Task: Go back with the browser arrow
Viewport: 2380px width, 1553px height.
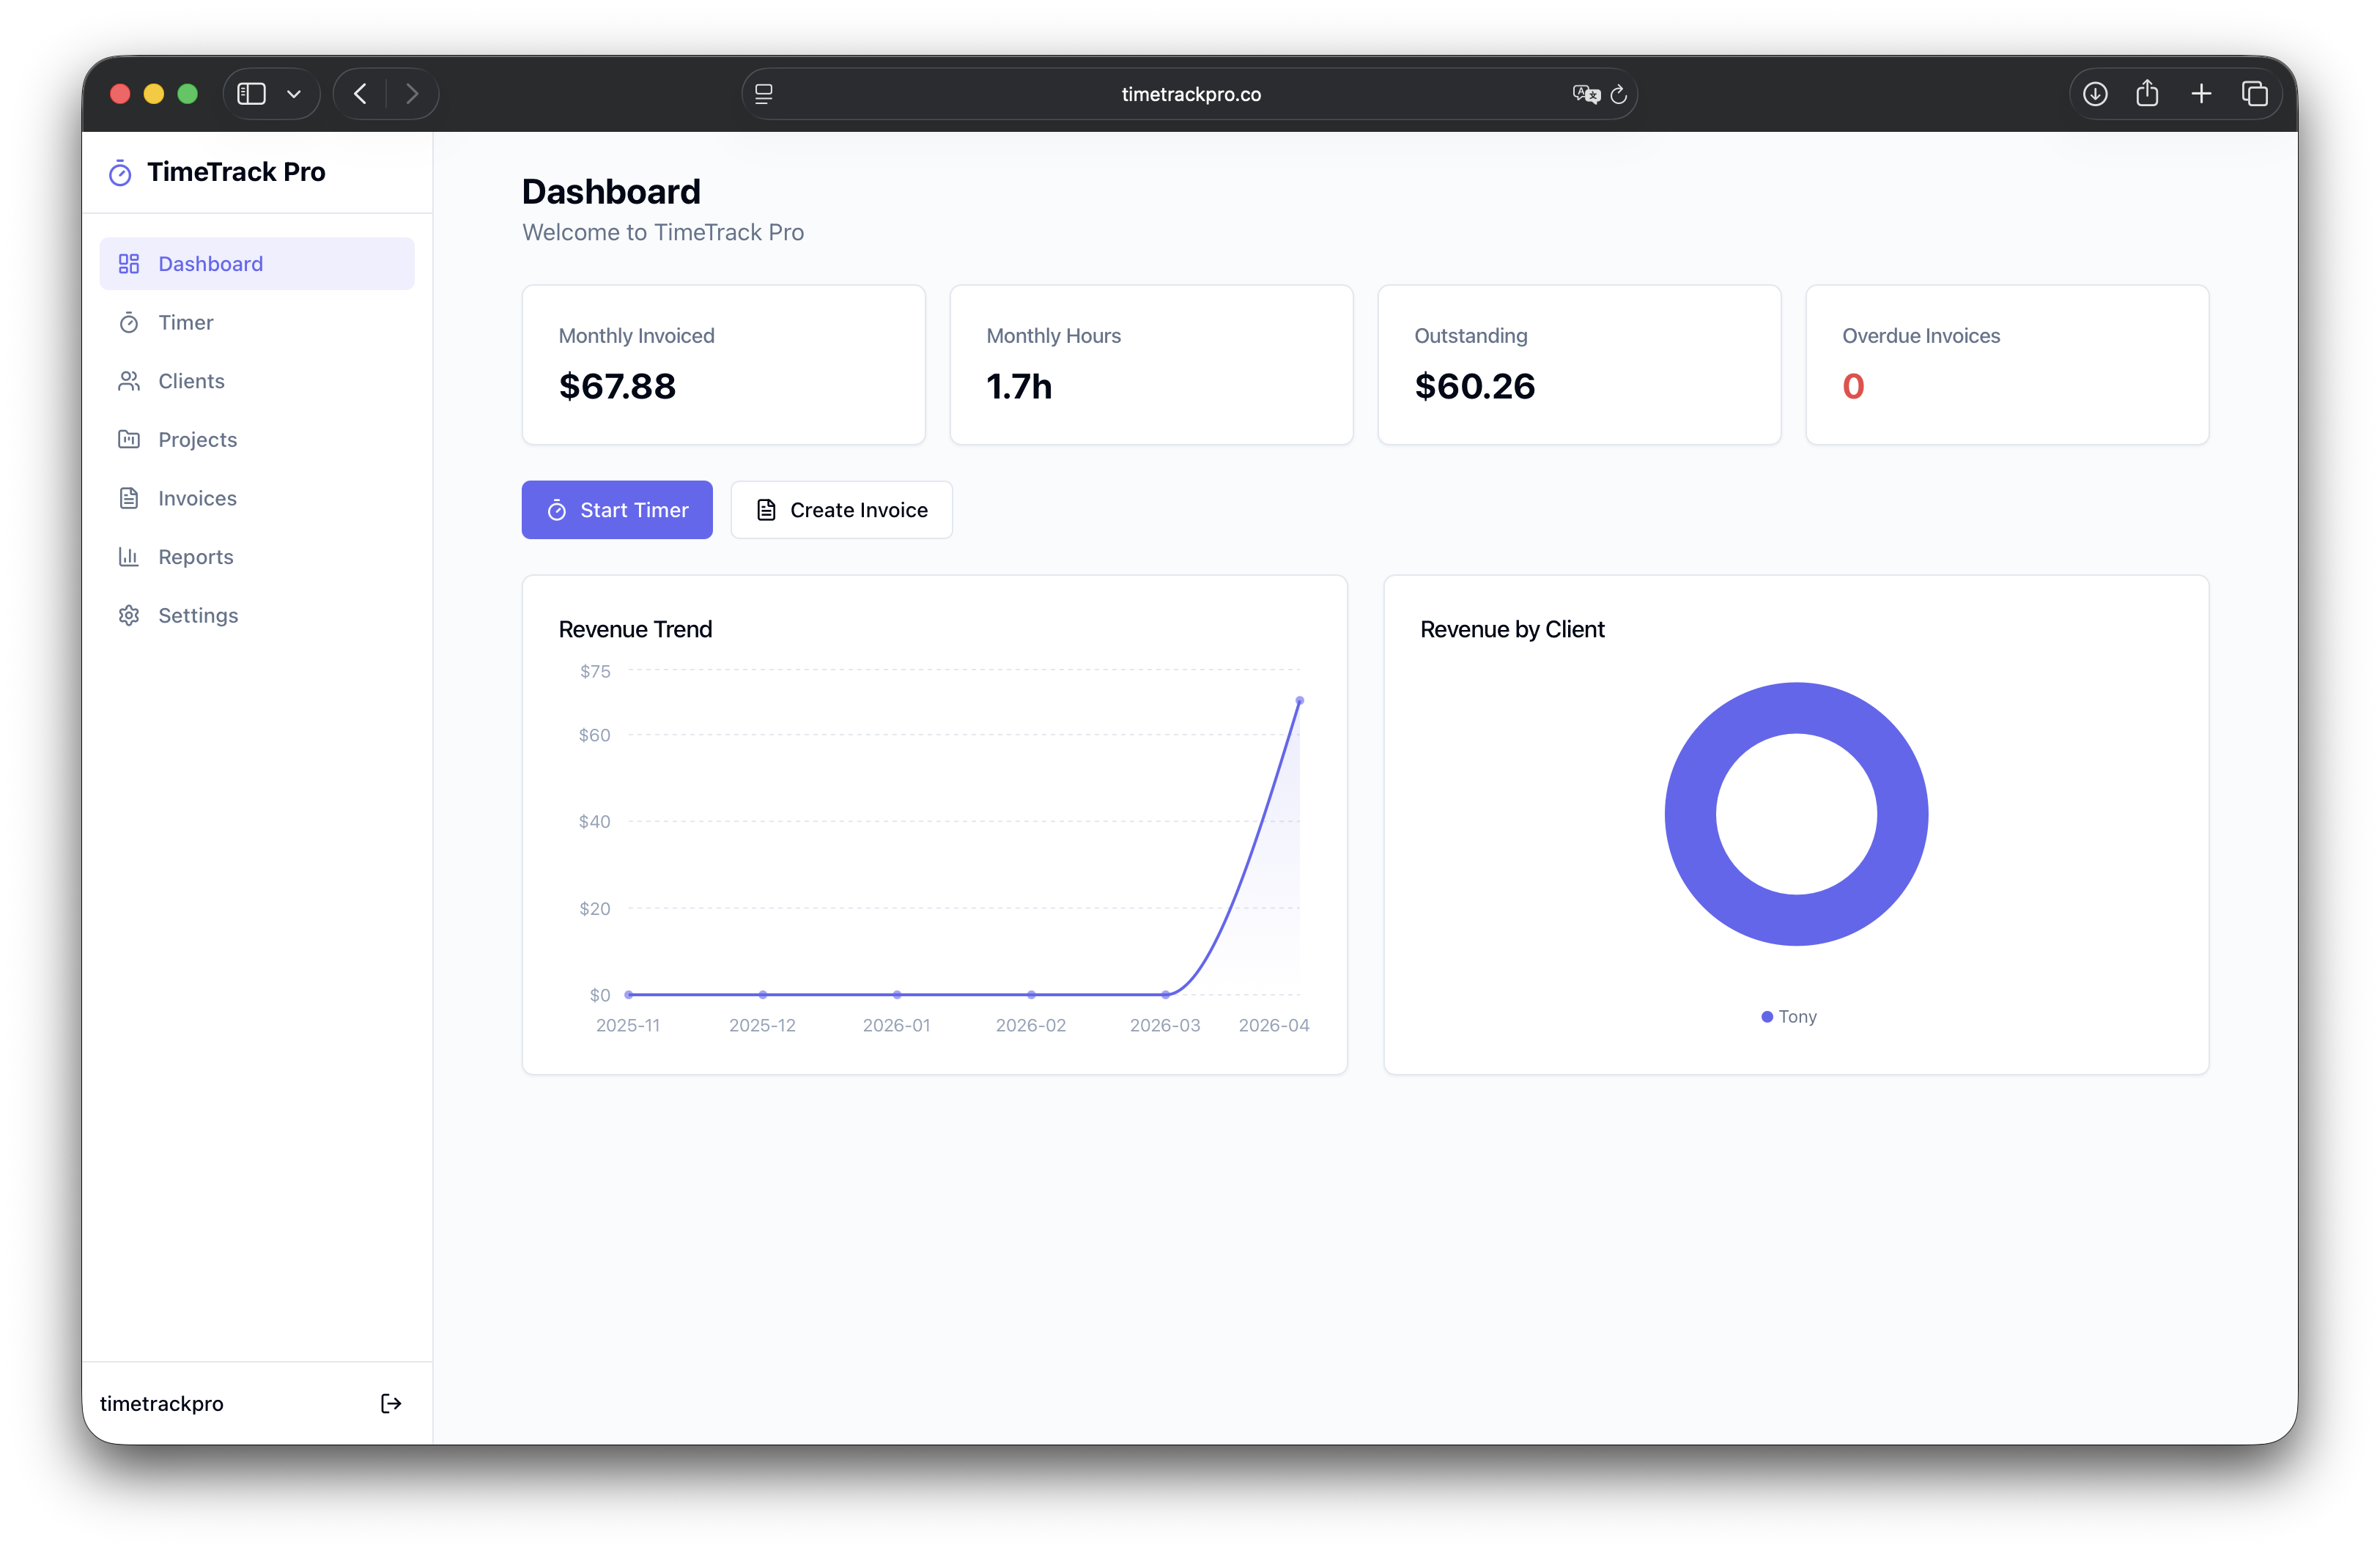Action: pos(361,94)
